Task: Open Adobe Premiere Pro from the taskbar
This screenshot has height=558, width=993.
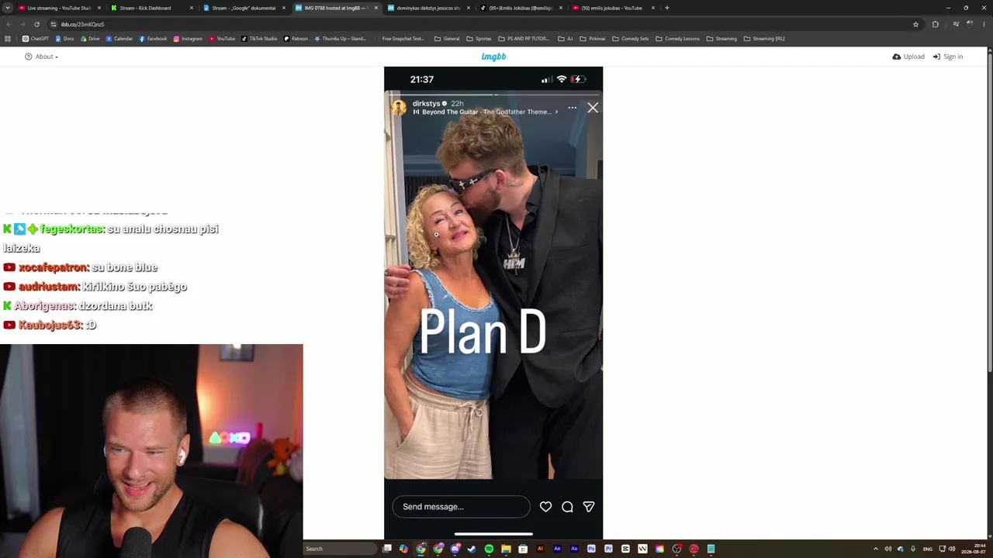Action: tap(608, 549)
